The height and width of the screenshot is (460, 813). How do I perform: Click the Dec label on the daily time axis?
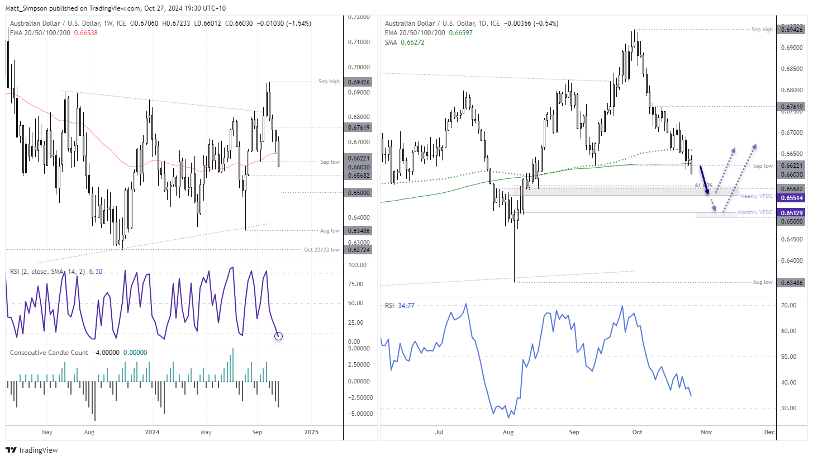tap(769, 431)
